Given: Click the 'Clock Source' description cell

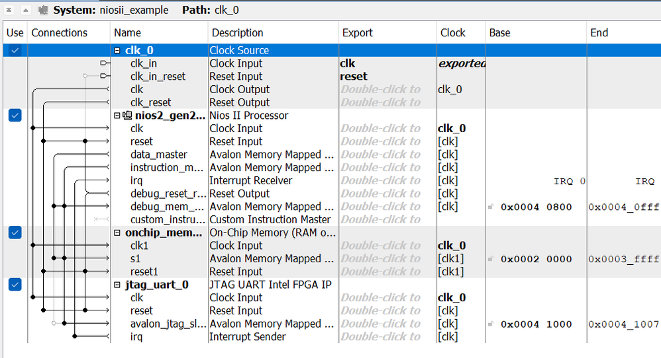Looking at the screenshot, I should coord(239,50).
